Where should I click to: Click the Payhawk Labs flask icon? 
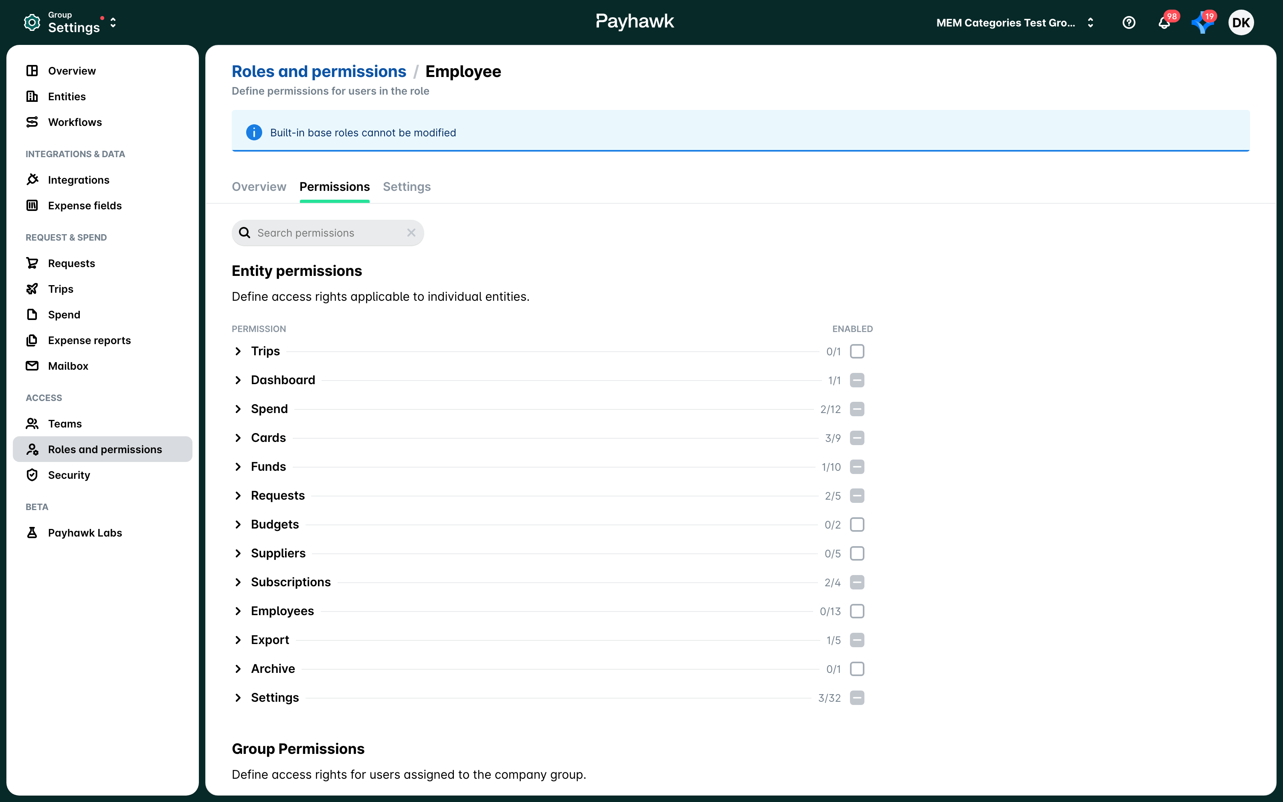[32, 532]
